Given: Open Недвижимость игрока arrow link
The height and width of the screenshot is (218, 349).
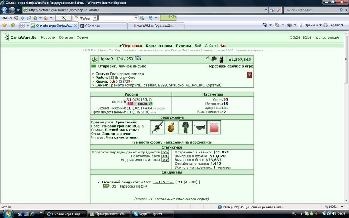Looking at the screenshot, I should click(165, 160).
